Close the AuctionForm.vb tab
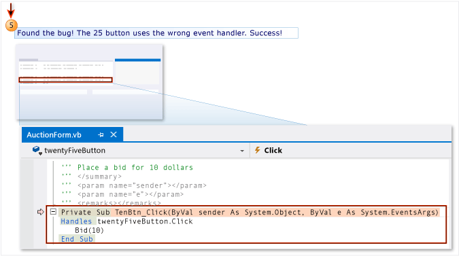 click(x=114, y=134)
